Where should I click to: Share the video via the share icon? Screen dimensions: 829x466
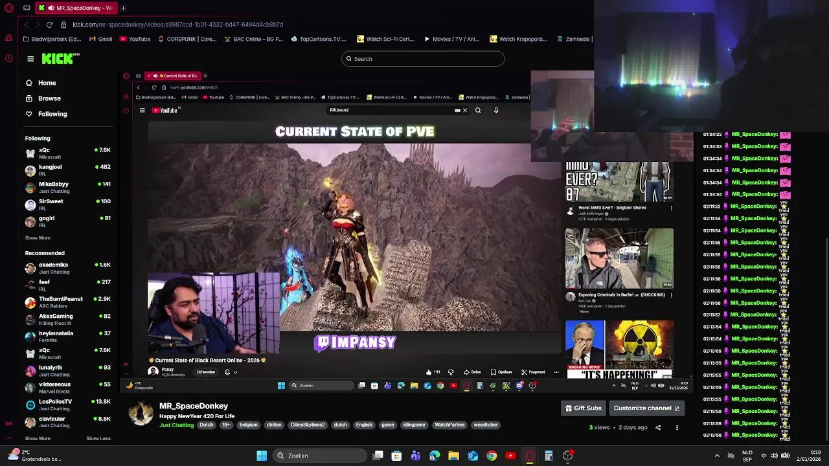pyautogui.click(x=658, y=428)
